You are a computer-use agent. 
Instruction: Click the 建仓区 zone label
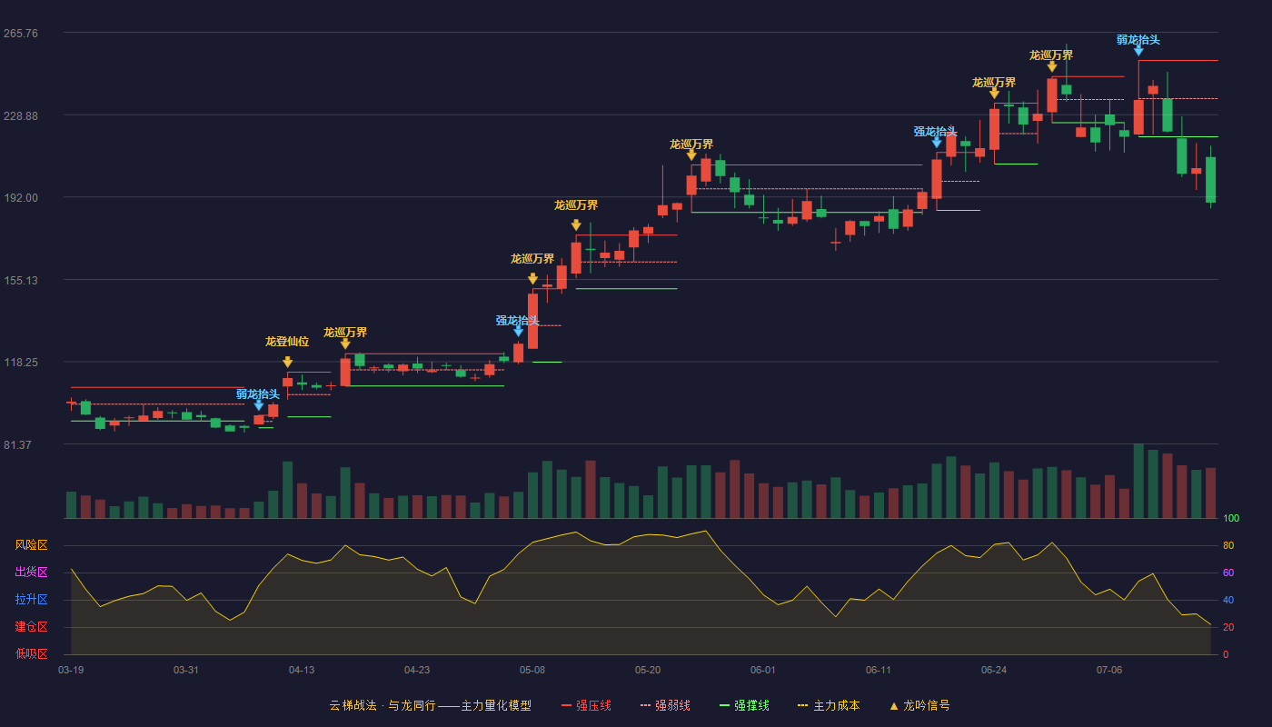point(31,627)
